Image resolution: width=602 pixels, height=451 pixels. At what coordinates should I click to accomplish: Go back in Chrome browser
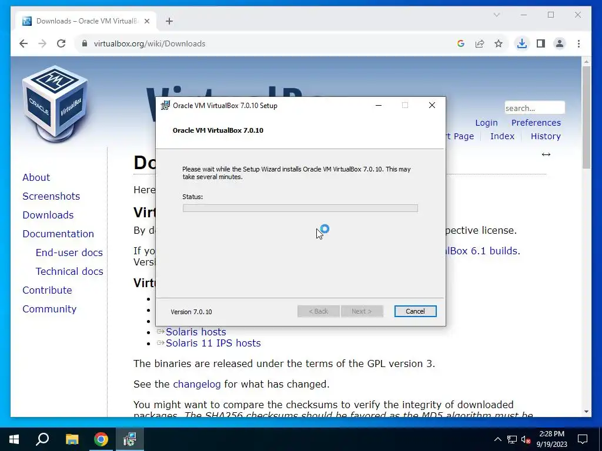[x=24, y=43]
